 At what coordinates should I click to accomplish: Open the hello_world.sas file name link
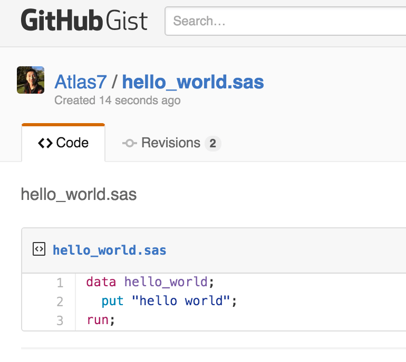click(110, 250)
